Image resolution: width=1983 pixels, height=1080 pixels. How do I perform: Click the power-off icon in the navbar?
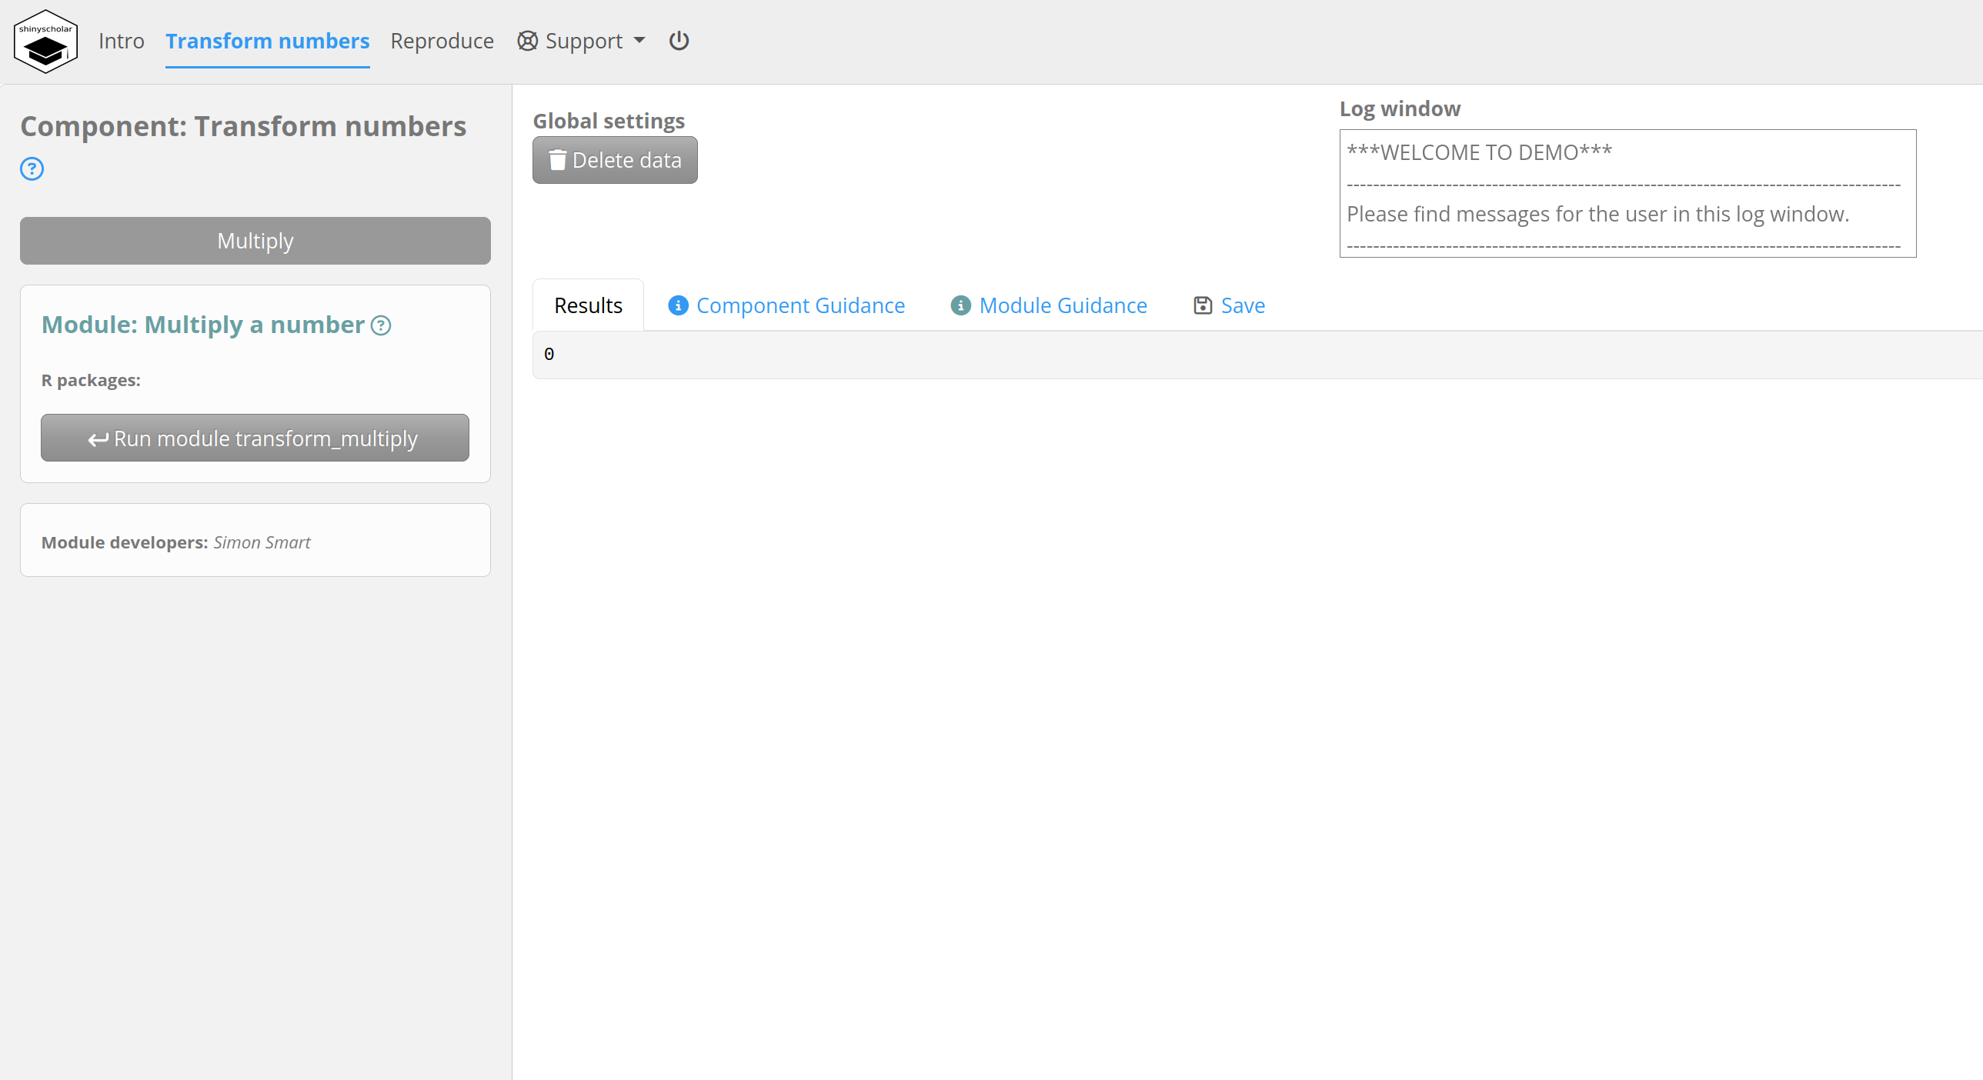click(x=678, y=41)
